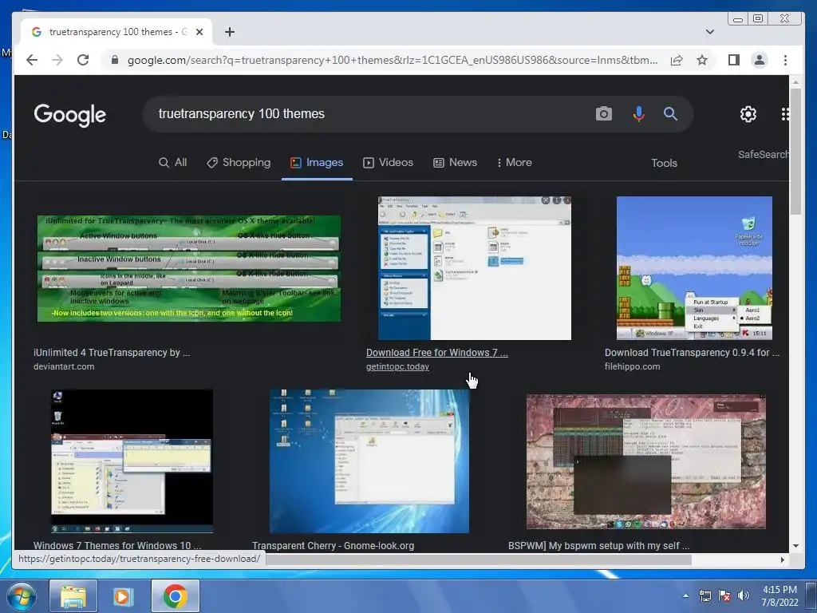Expand the tab search dropdown arrow

coord(709,32)
